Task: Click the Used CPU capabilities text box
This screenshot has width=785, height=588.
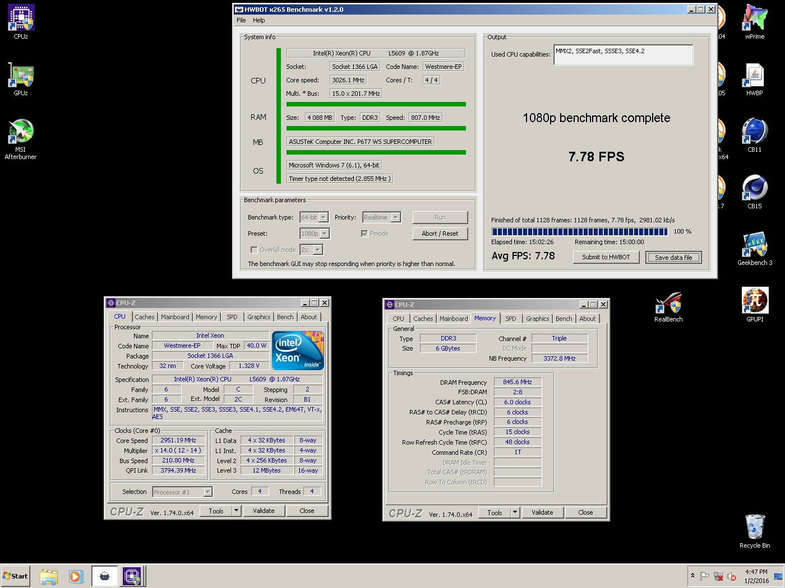Action: pos(623,55)
